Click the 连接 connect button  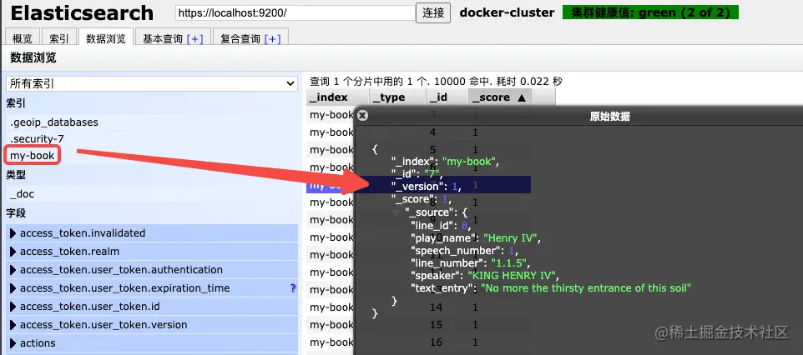click(x=433, y=12)
